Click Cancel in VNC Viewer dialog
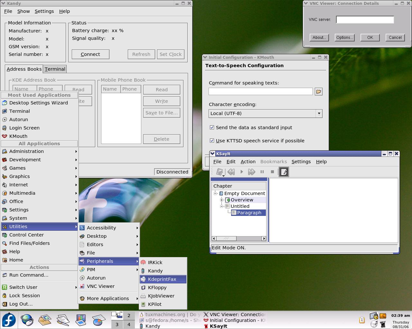The image size is (412, 329). click(x=395, y=38)
